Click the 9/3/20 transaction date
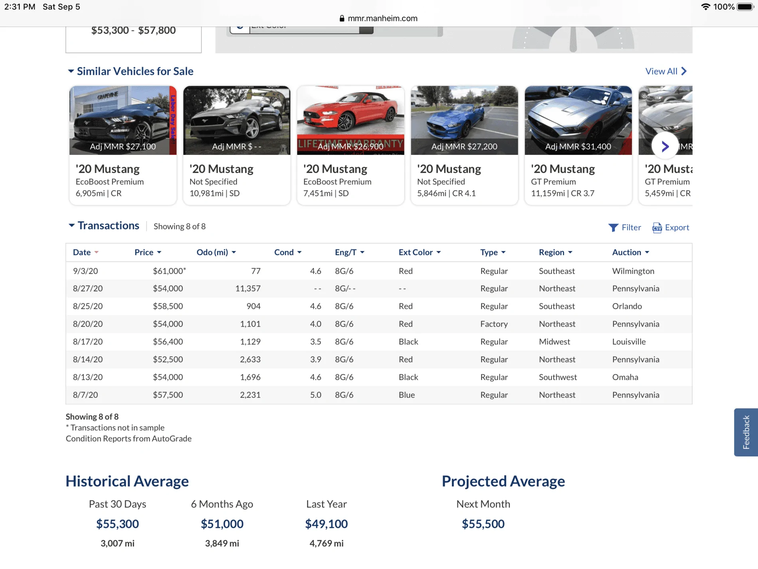The height and width of the screenshot is (569, 758). click(x=85, y=271)
